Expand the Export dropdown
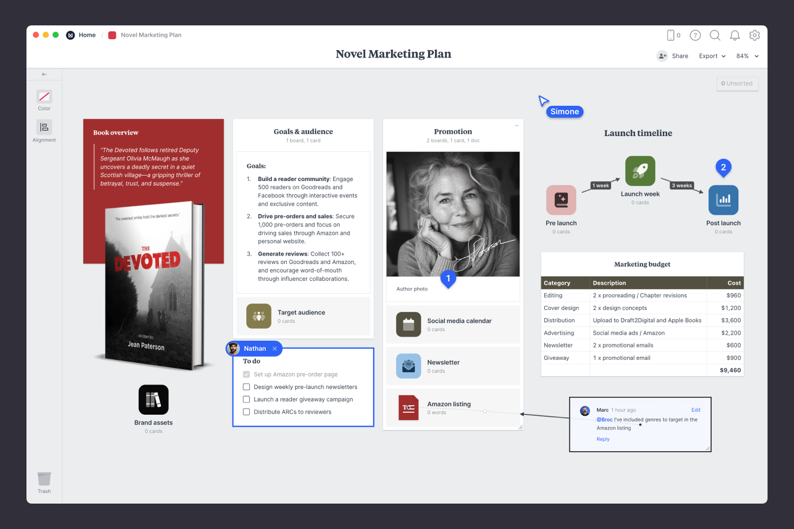794x529 pixels. (712, 56)
